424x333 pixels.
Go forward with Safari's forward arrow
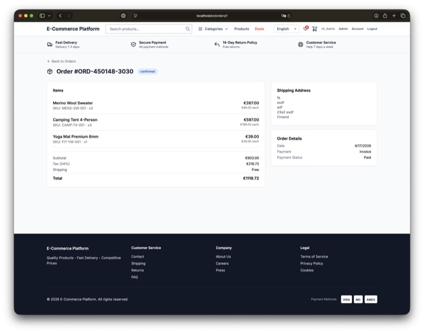[69, 16]
